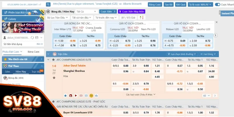Click the refresh balance icon beside username
Viewport: 234px width, 117px height.
tap(32, 38)
